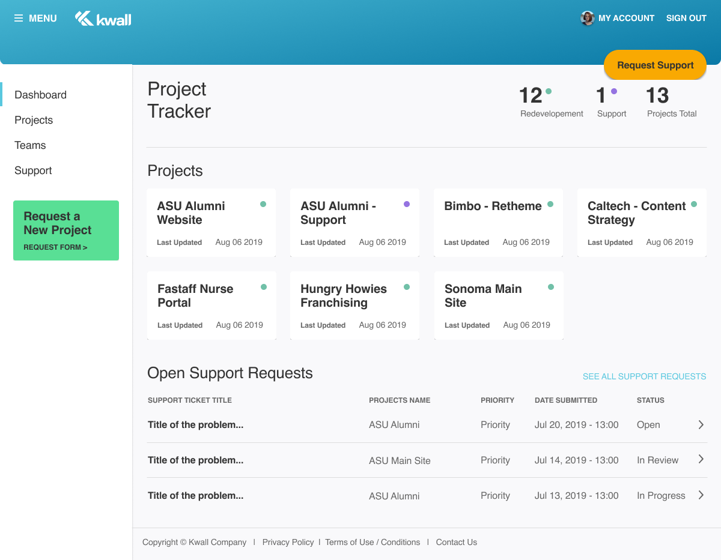
Task: Open the hamburger menu
Action: (x=19, y=18)
